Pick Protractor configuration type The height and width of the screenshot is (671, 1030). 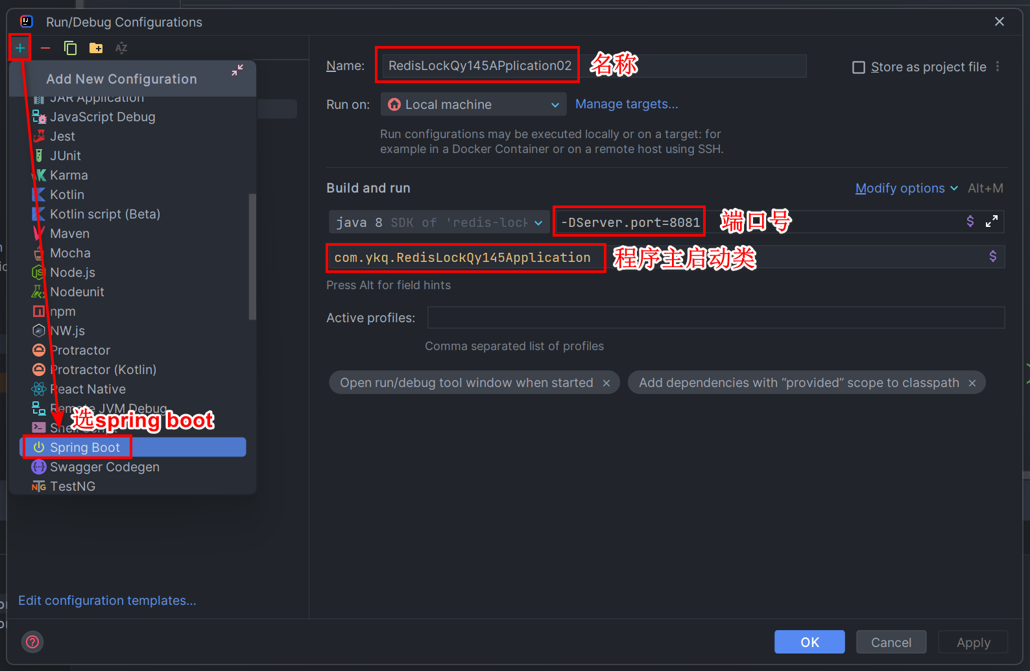133,350
